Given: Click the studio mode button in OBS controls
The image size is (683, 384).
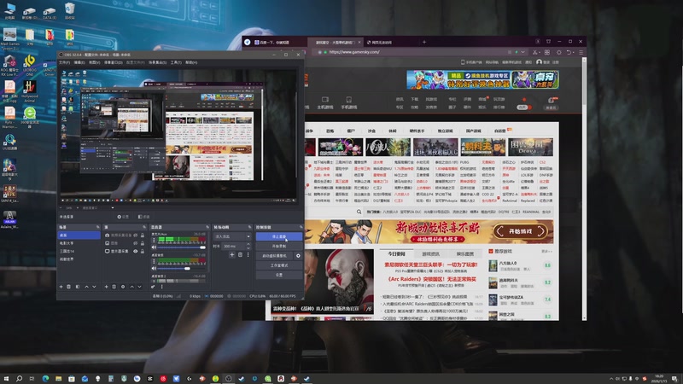Looking at the screenshot, I should (279, 265).
